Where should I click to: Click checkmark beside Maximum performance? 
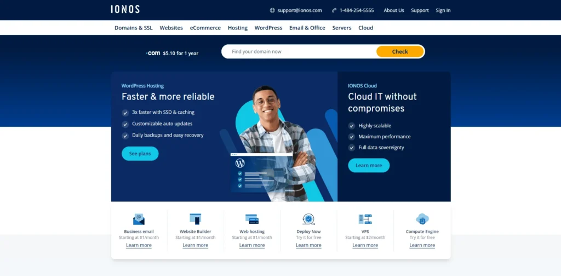352,137
